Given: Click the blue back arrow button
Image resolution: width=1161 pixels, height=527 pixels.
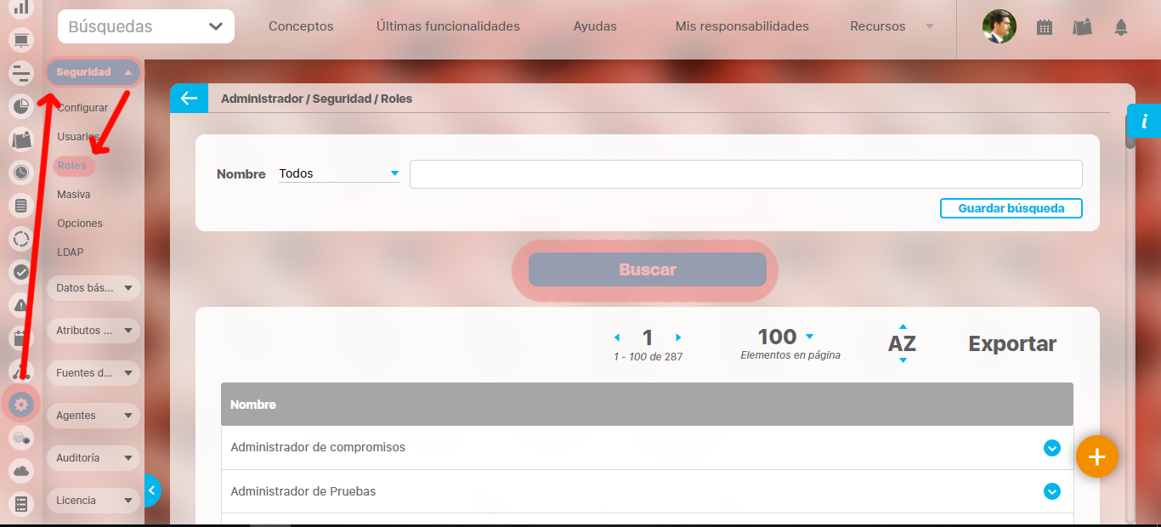Looking at the screenshot, I should (x=189, y=99).
